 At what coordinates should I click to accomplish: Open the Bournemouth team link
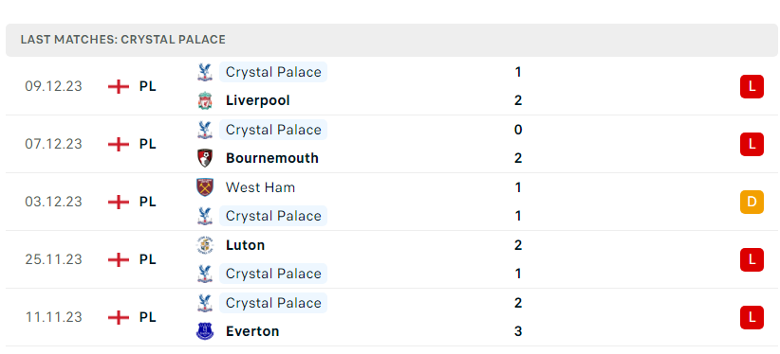[x=272, y=158]
